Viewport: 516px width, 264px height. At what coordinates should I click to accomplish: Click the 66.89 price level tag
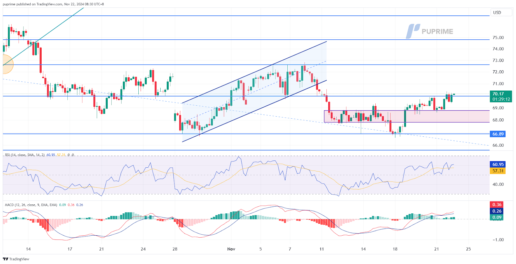[498, 134]
